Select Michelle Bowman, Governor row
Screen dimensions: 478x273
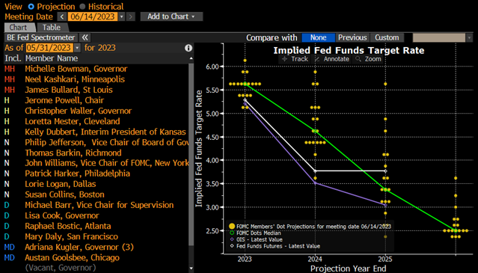pyautogui.click(x=96, y=69)
